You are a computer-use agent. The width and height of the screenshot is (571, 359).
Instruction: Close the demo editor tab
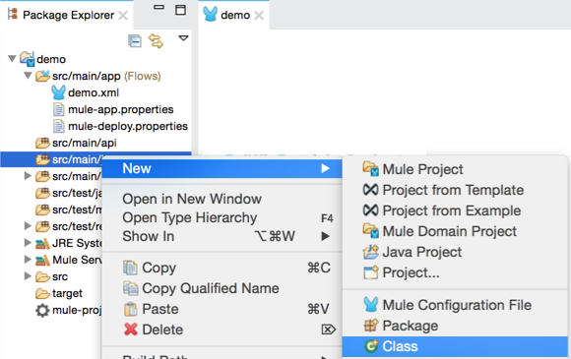[x=259, y=16]
